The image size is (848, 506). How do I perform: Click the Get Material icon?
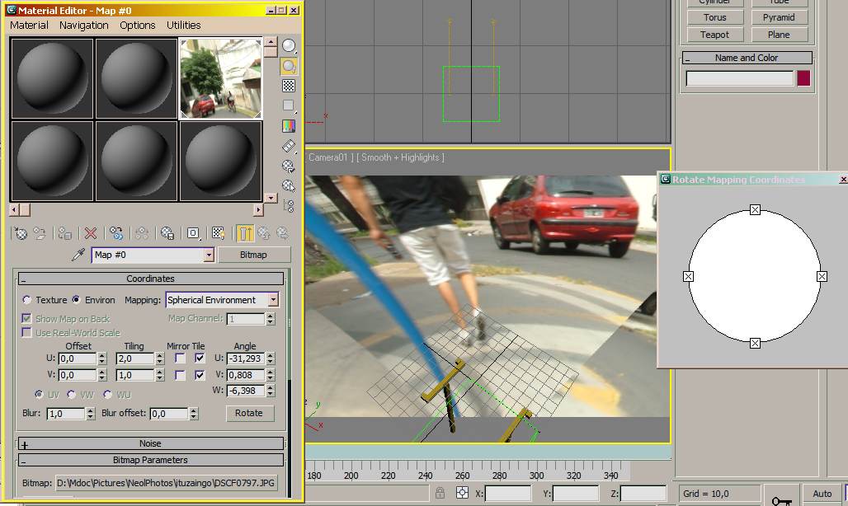[21, 233]
